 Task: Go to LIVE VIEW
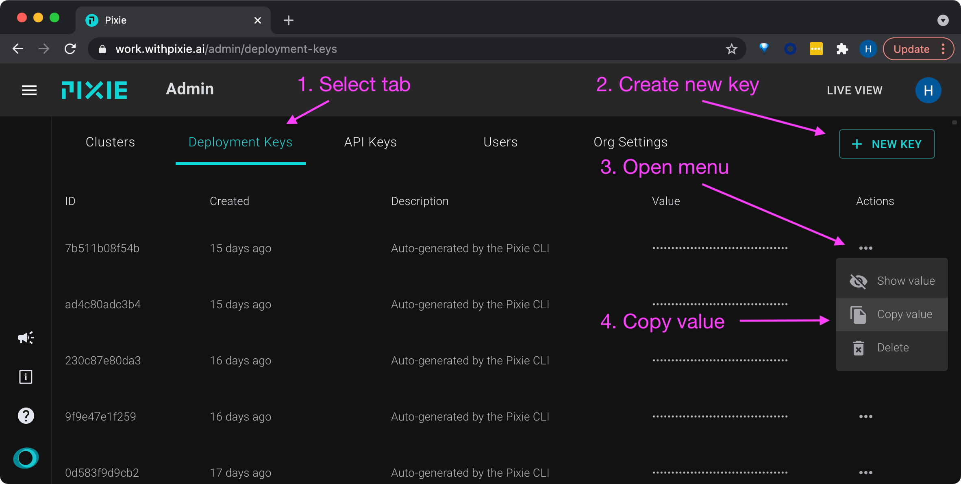[x=854, y=90]
